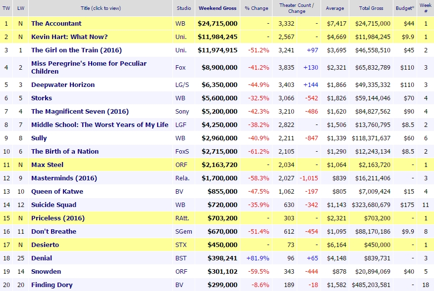
Task: Sort by the Total Gross header
Action: 371,8
